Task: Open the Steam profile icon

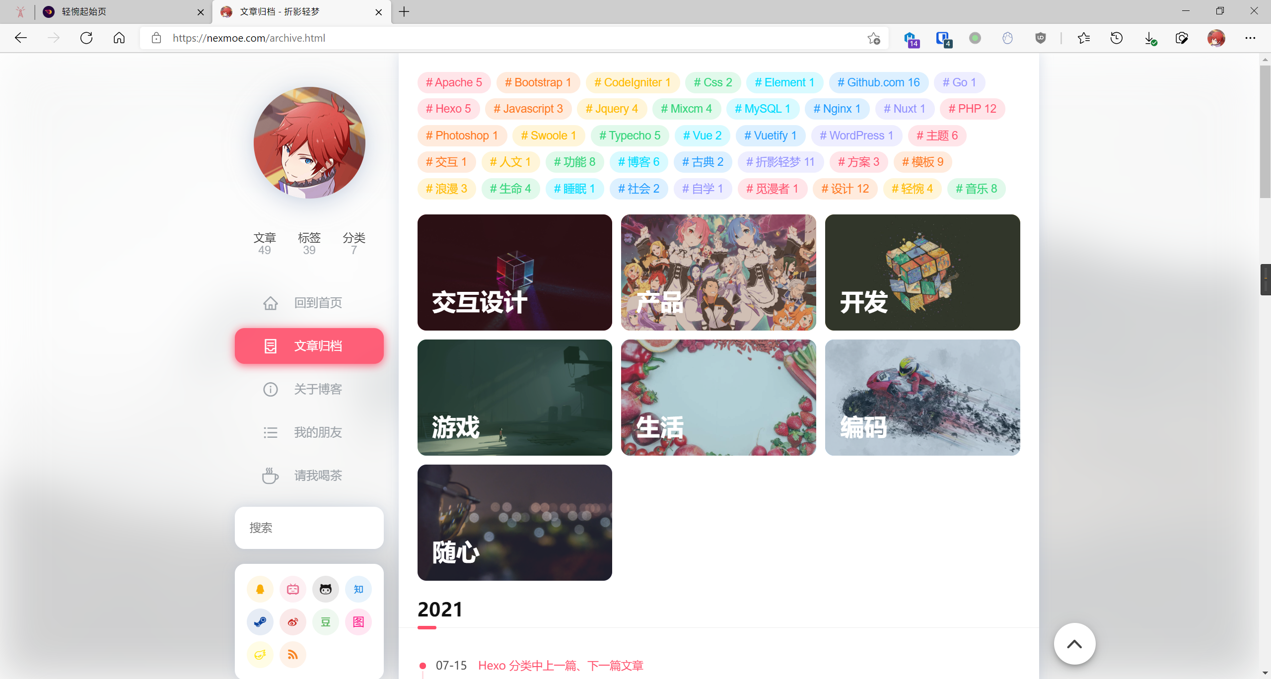Action: pos(260,622)
